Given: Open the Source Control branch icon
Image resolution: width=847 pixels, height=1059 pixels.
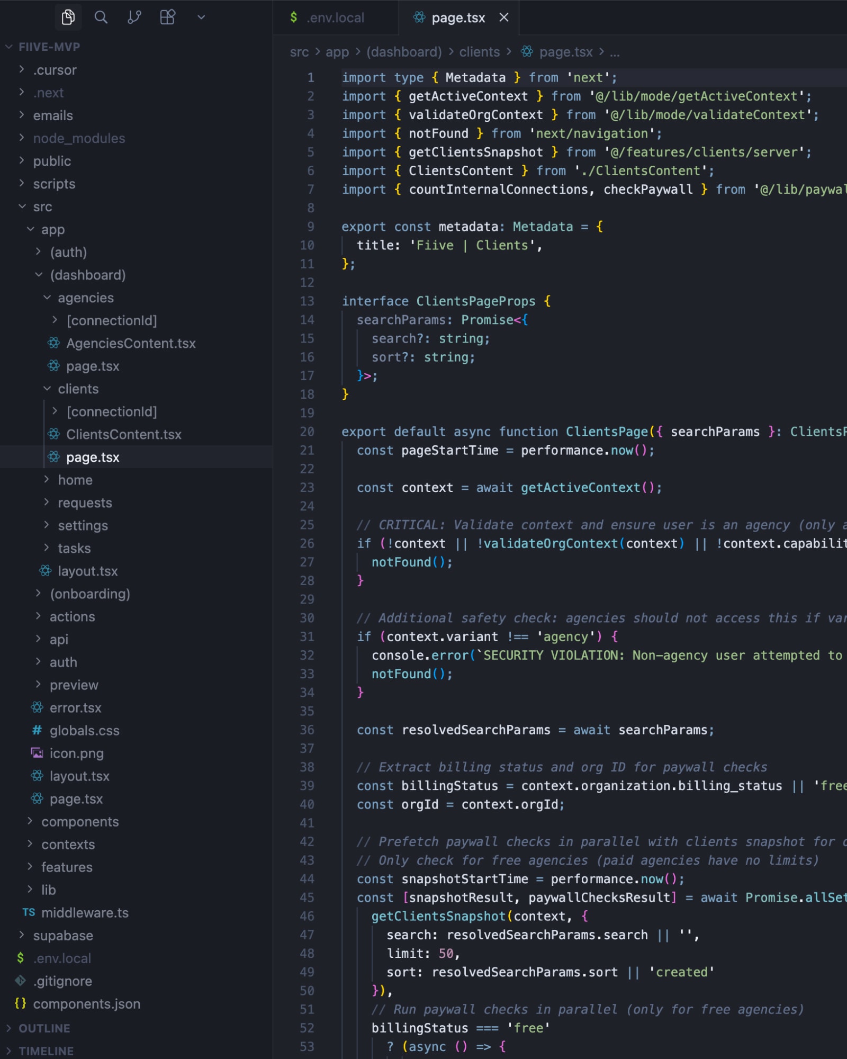Looking at the screenshot, I should click(134, 17).
